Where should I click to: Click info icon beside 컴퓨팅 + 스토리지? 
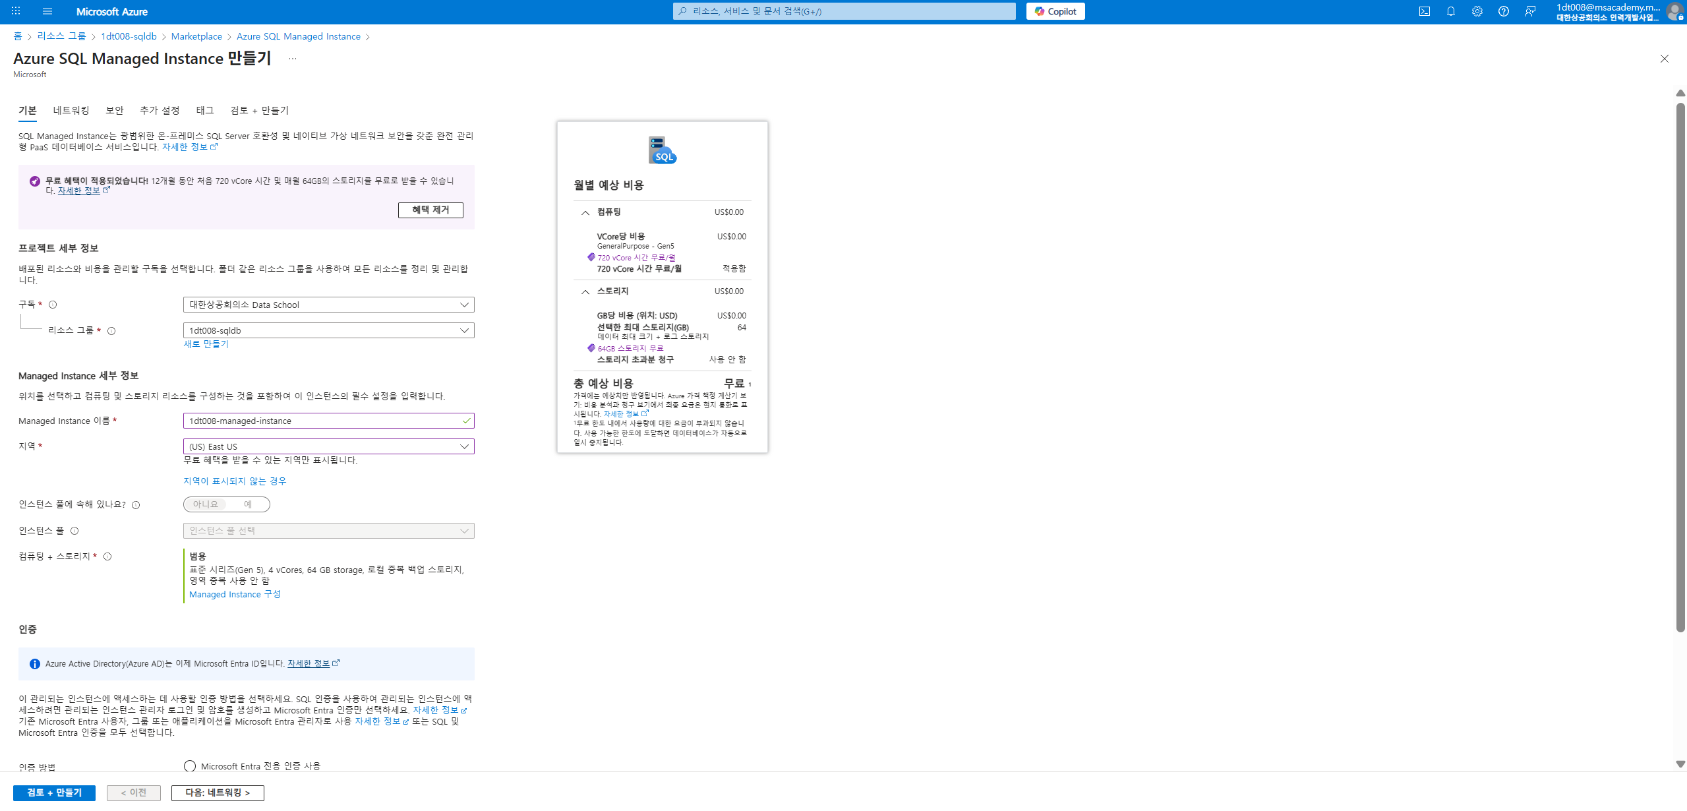[x=107, y=556]
